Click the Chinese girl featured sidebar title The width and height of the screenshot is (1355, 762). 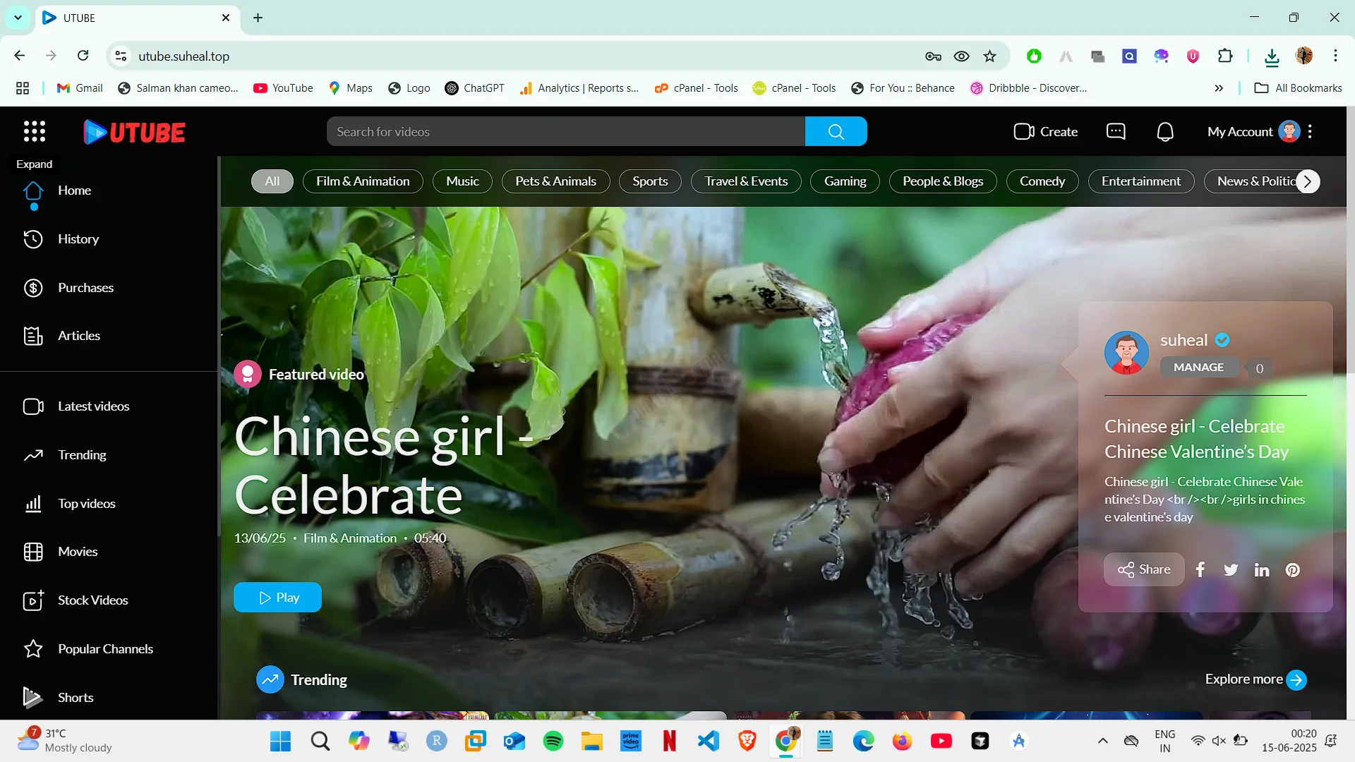click(1196, 439)
